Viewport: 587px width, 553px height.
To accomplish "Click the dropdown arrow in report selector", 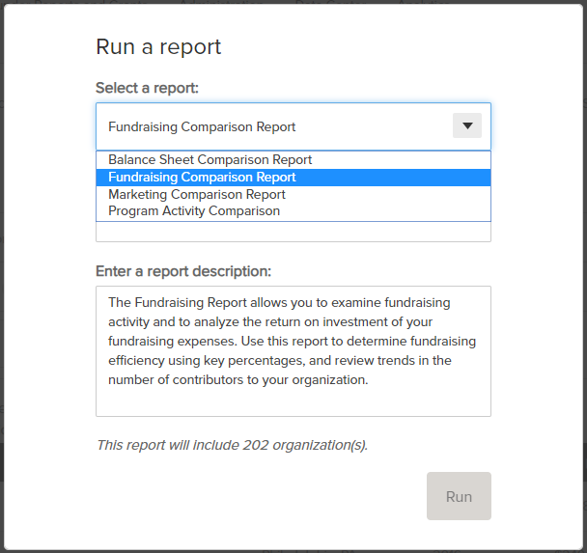I will (x=466, y=126).
